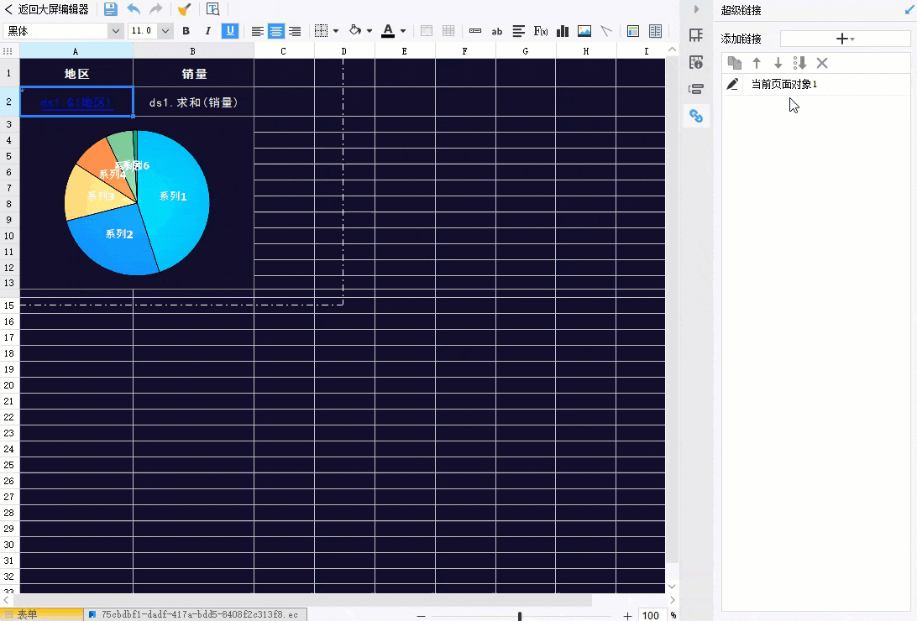This screenshot has width=917, height=621.
Task: Click the format painter brush icon
Action: tap(184, 9)
